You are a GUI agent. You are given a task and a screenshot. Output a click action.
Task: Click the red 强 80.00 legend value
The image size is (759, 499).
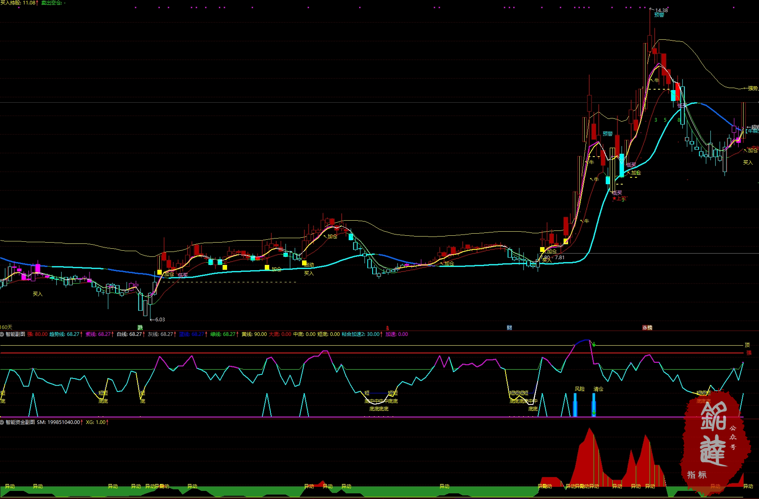[37, 334]
